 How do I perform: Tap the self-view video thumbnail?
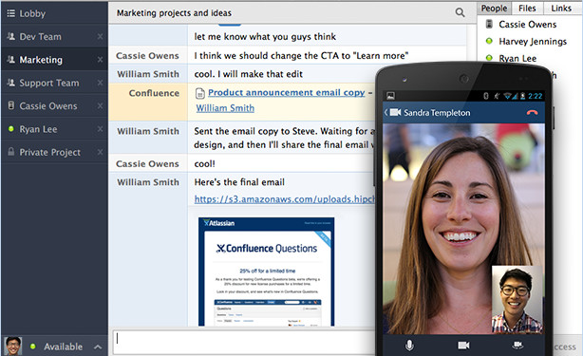tap(517, 299)
